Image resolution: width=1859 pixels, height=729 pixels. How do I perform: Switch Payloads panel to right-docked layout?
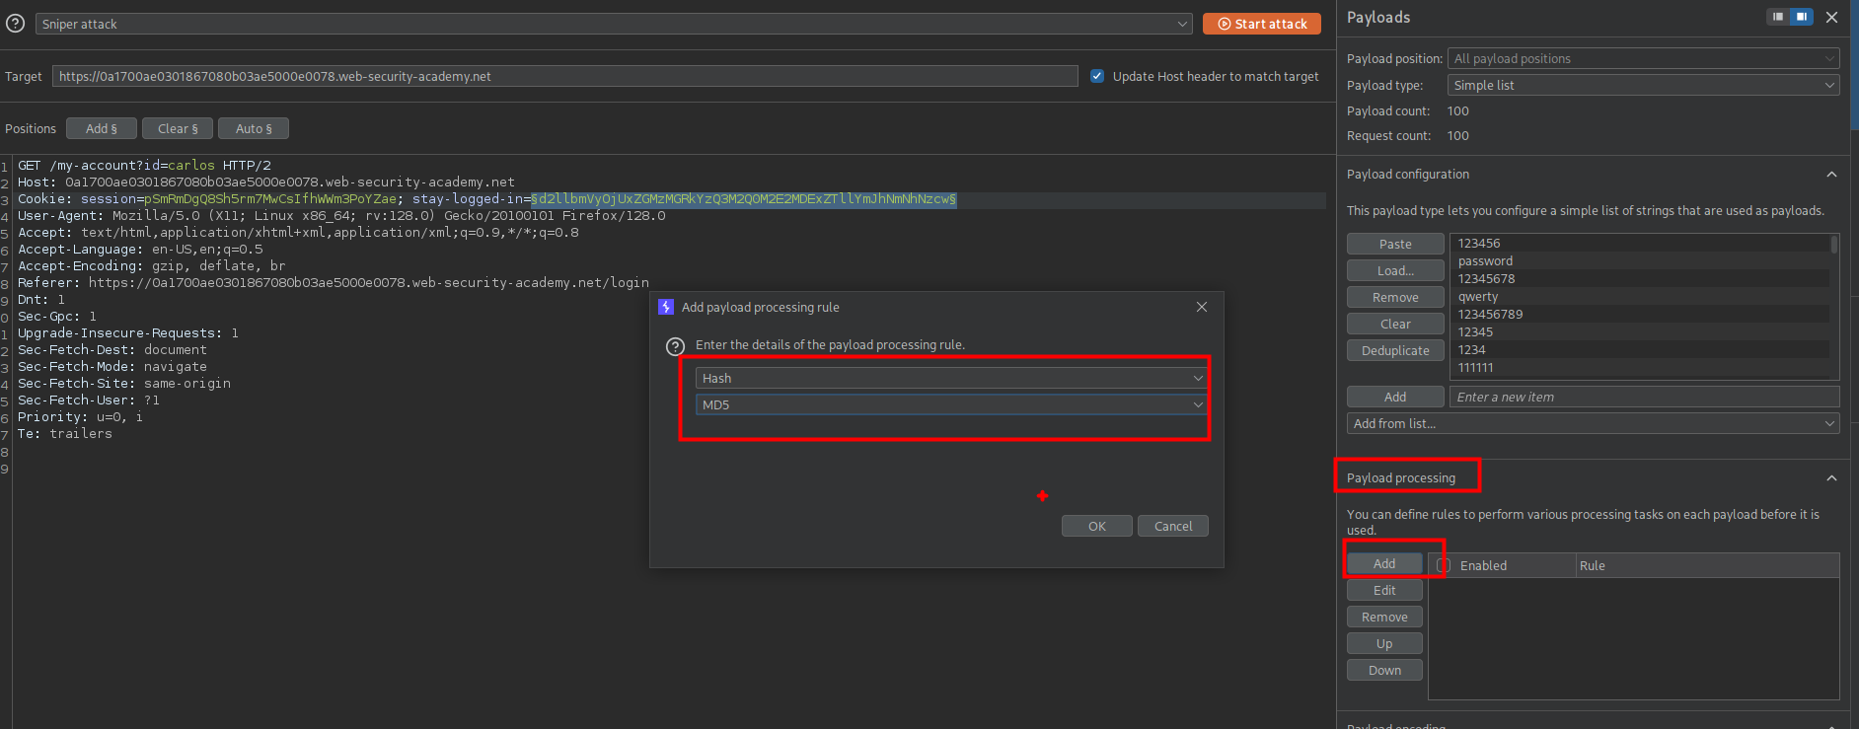(x=1802, y=17)
